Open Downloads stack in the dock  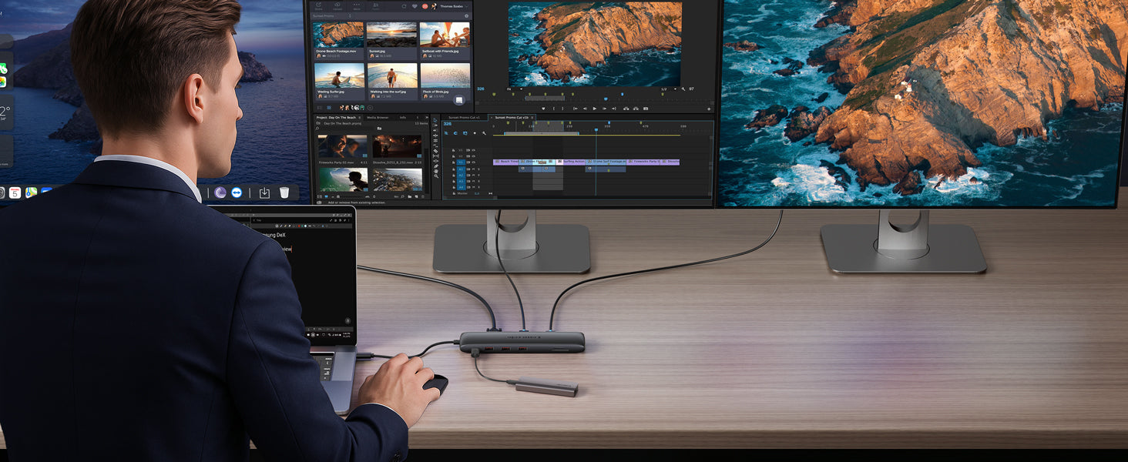click(264, 192)
